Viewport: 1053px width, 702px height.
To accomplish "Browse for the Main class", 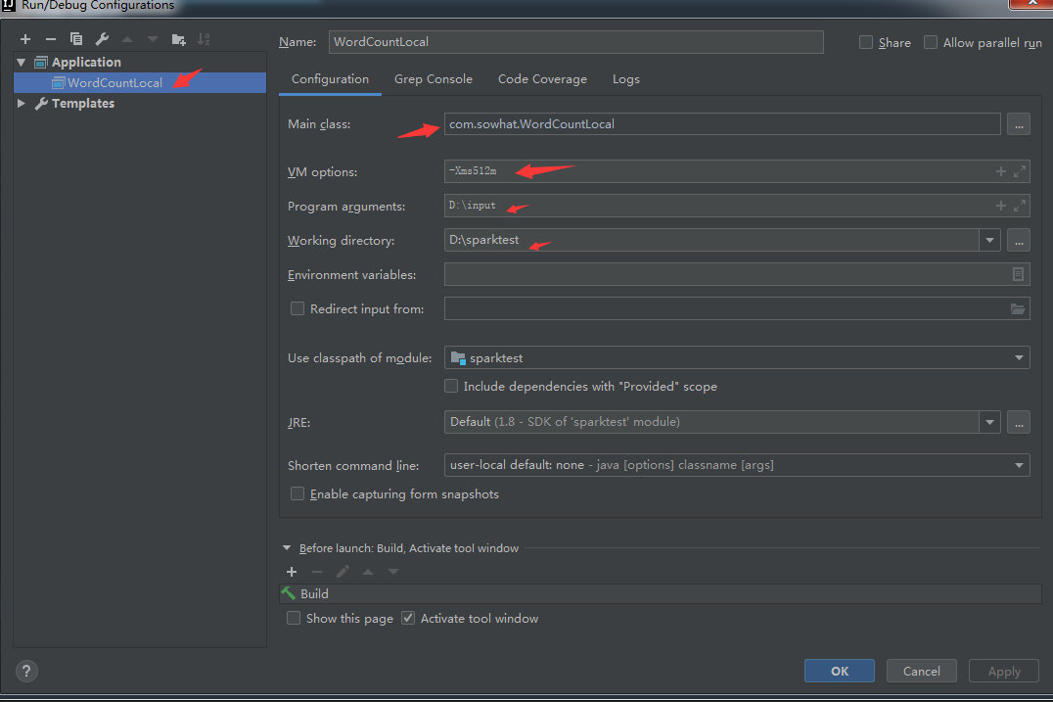I will click(1018, 124).
